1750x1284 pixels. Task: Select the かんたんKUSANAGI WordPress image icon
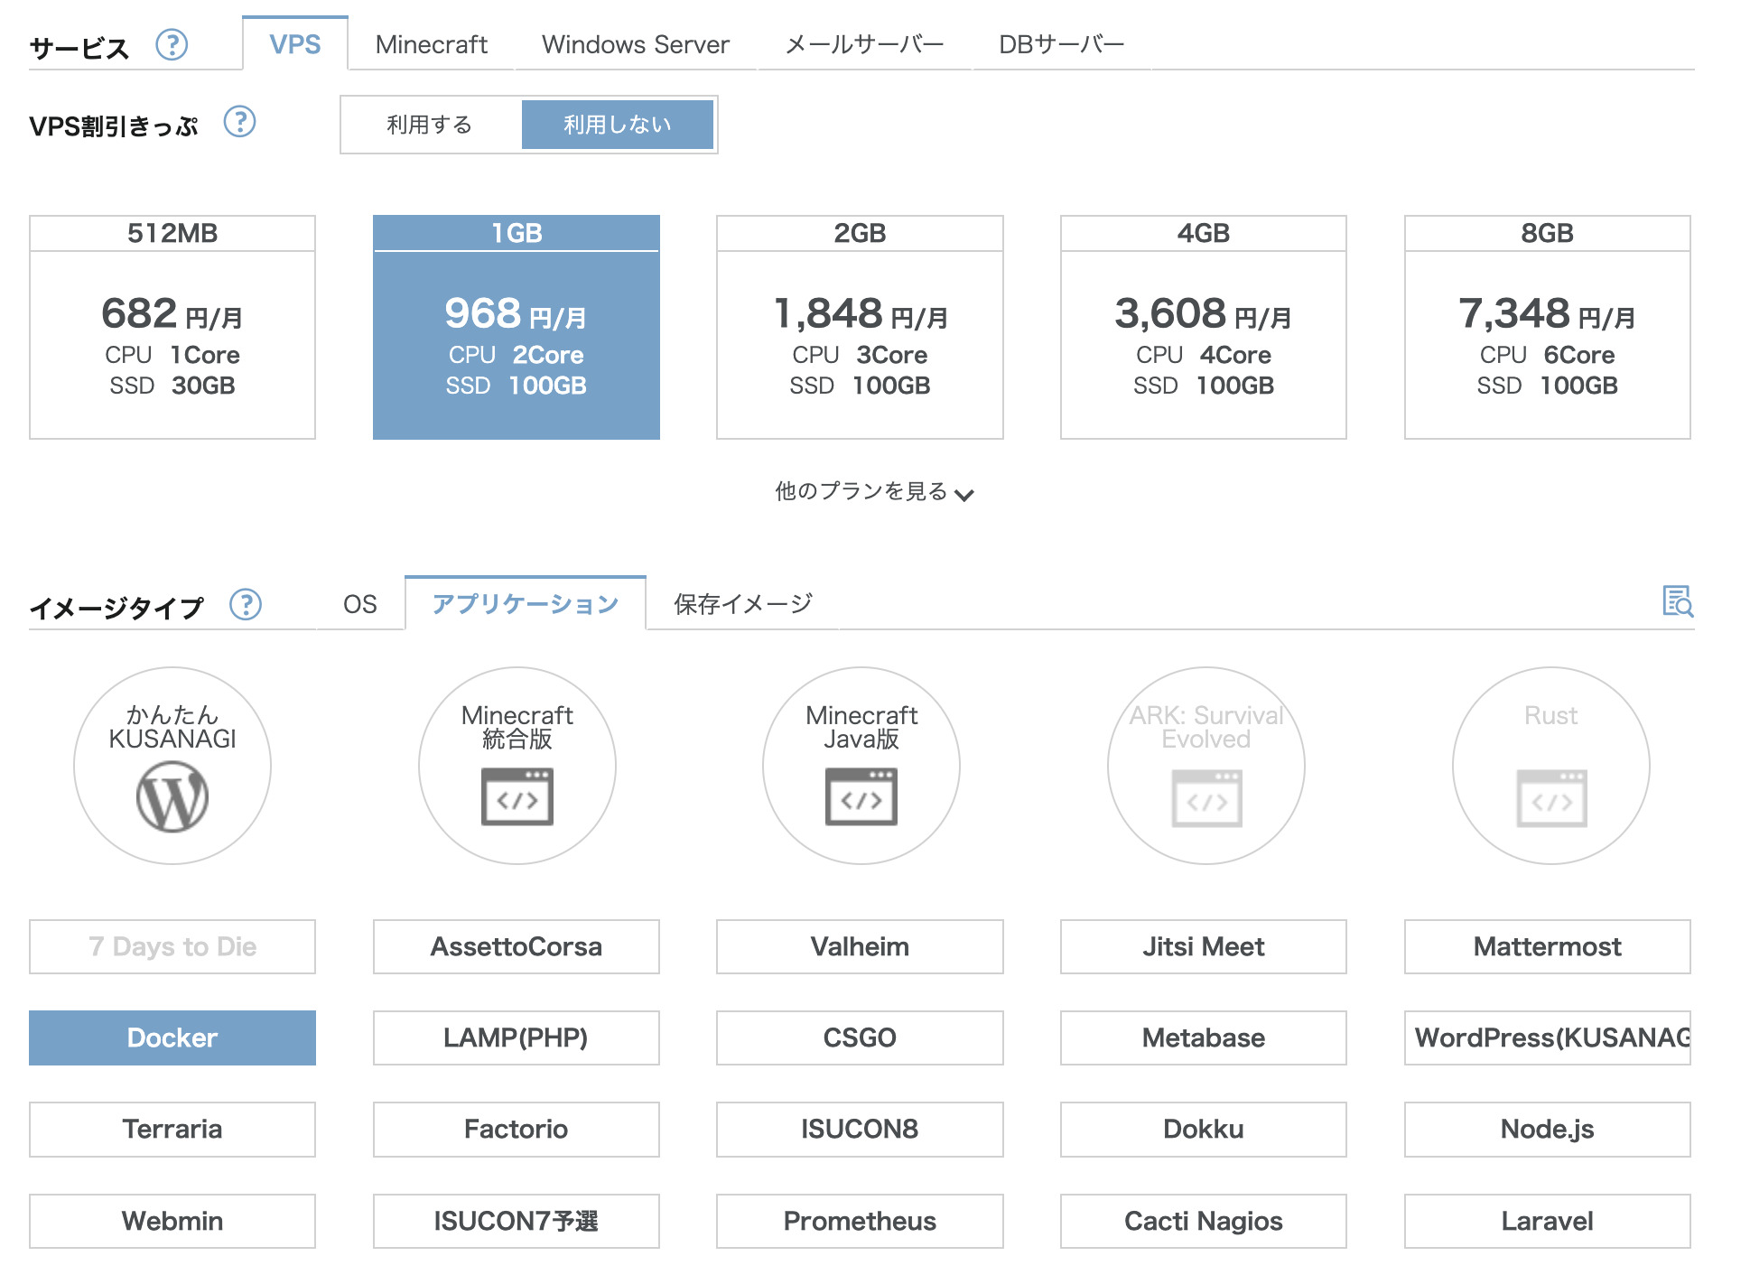172,765
